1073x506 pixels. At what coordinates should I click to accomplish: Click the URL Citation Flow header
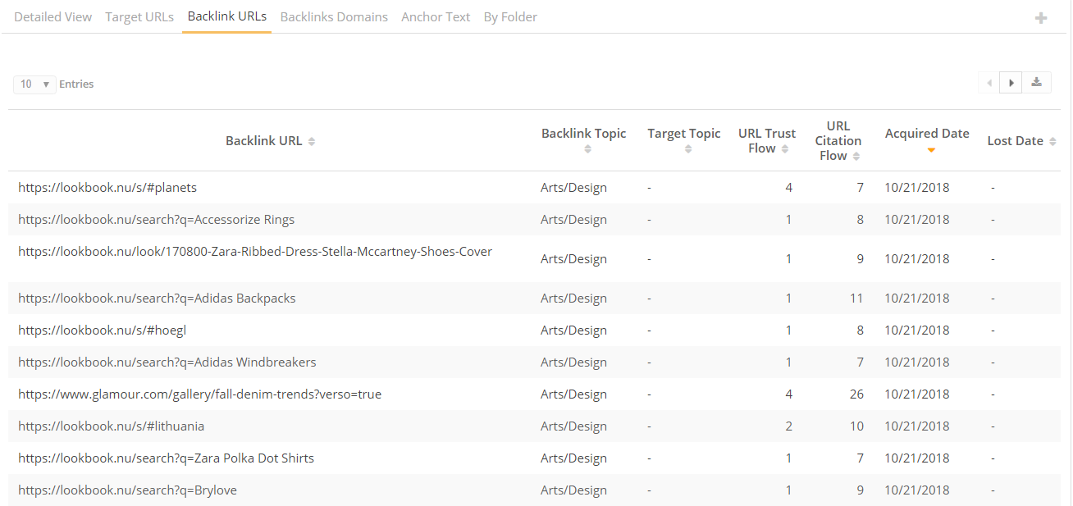[838, 140]
